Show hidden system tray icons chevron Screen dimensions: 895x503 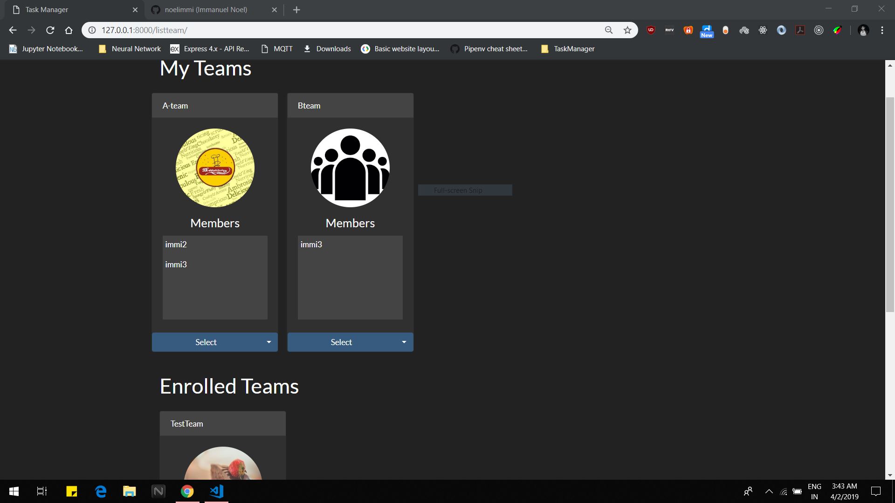pos(769,491)
